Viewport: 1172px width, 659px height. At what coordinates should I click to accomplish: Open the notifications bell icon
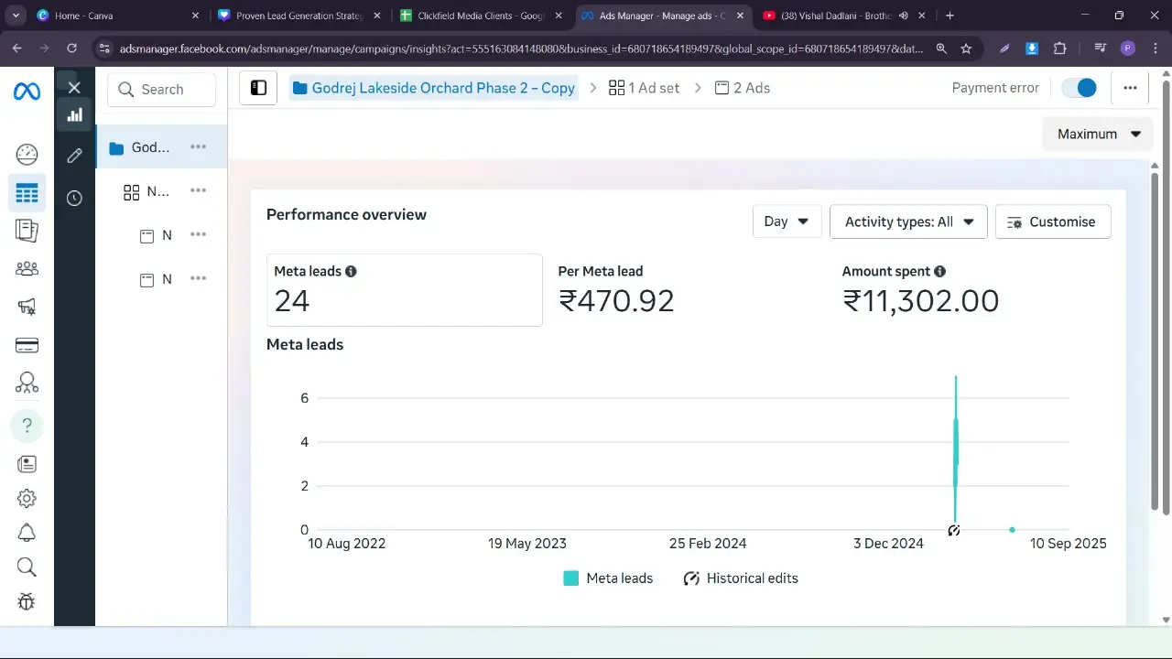click(27, 533)
